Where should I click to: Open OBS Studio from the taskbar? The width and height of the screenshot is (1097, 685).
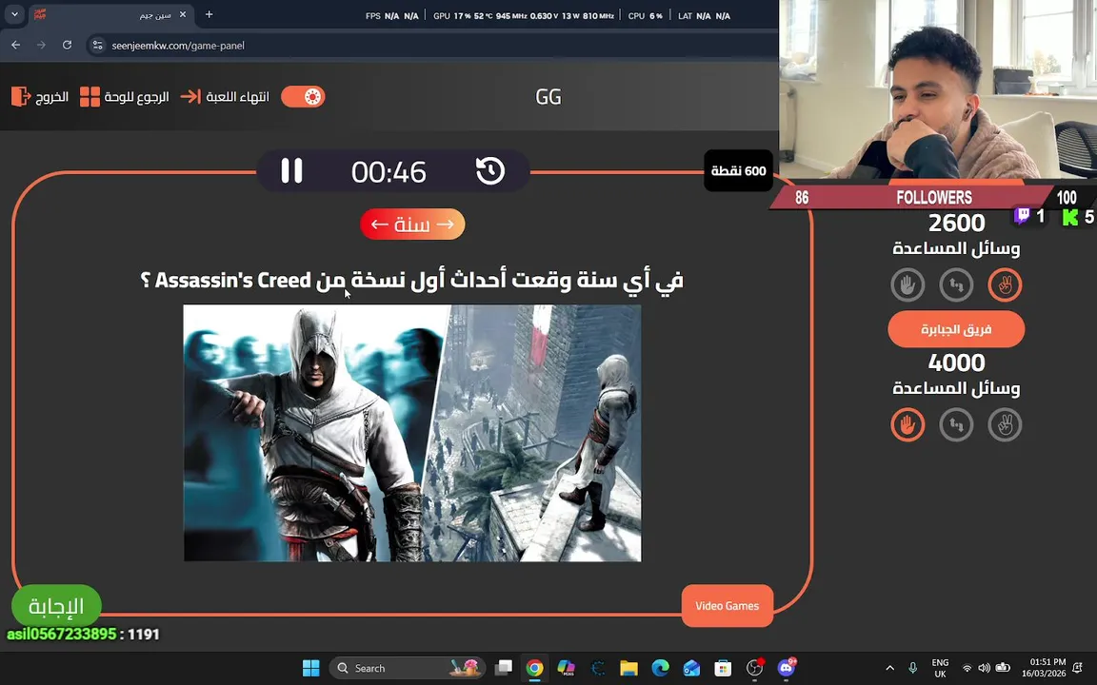pyautogui.click(x=754, y=668)
